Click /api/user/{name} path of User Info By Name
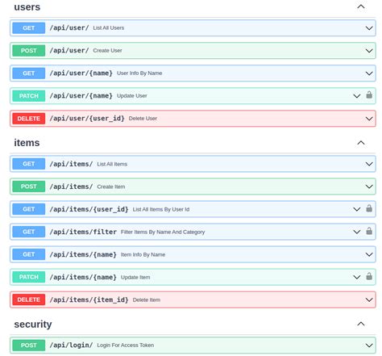382x356 pixels. pos(81,73)
